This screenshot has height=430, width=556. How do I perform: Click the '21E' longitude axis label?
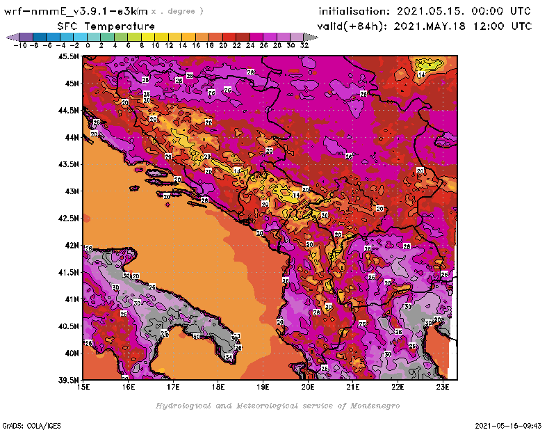pyautogui.click(x=353, y=387)
